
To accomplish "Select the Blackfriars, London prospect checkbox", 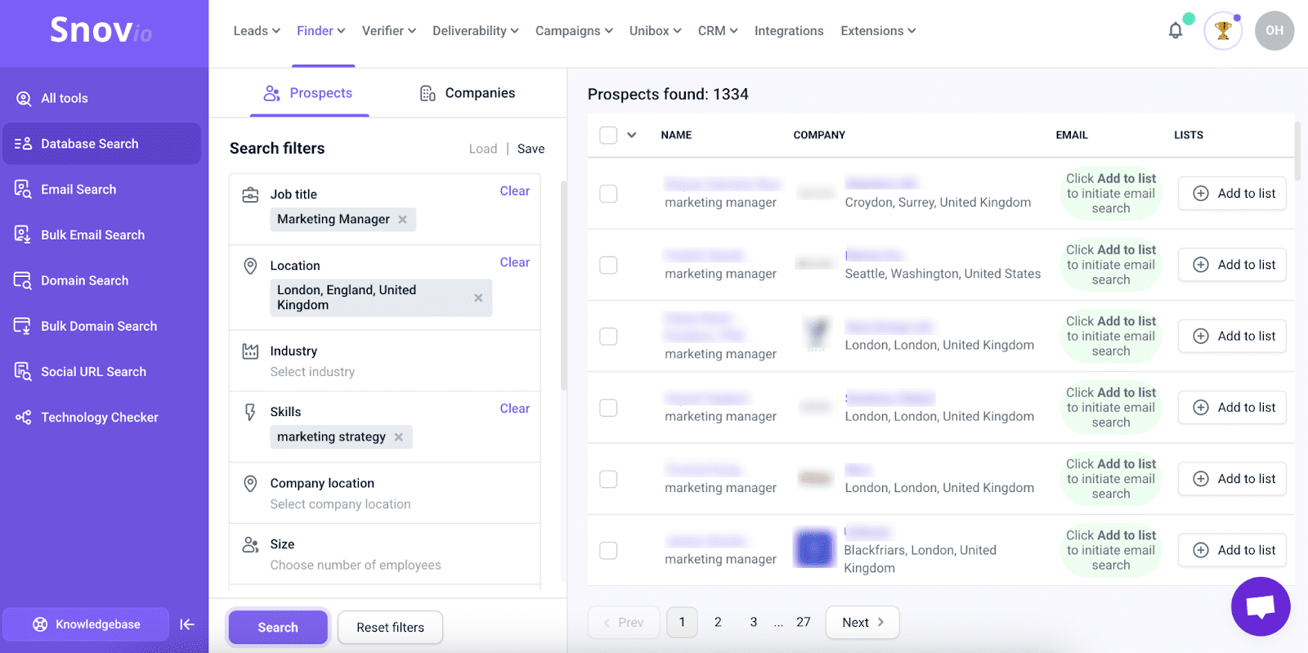I will click(x=608, y=550).
